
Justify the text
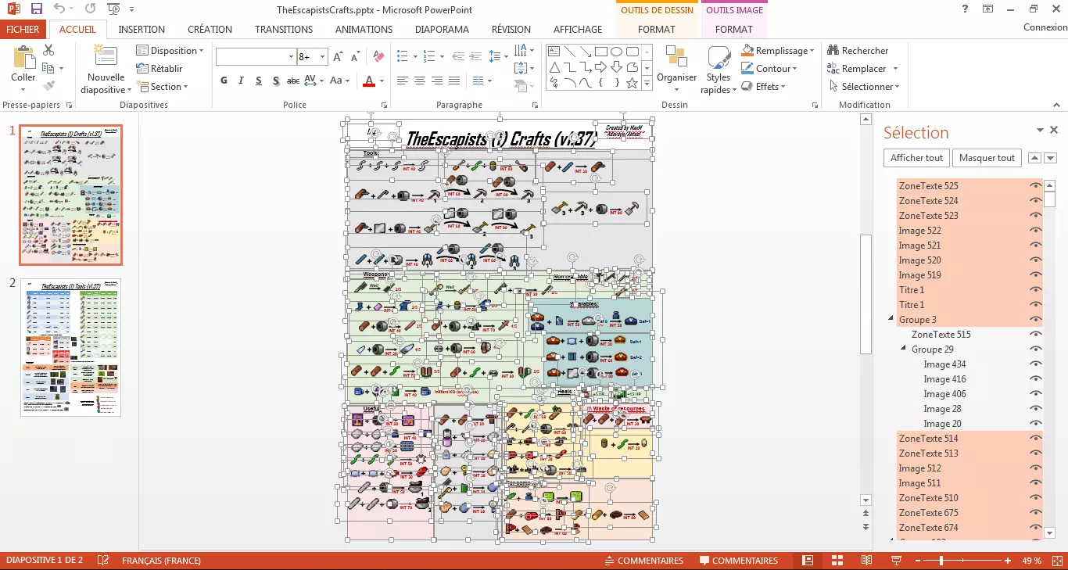pyautogui.click(x=454, y=81)
